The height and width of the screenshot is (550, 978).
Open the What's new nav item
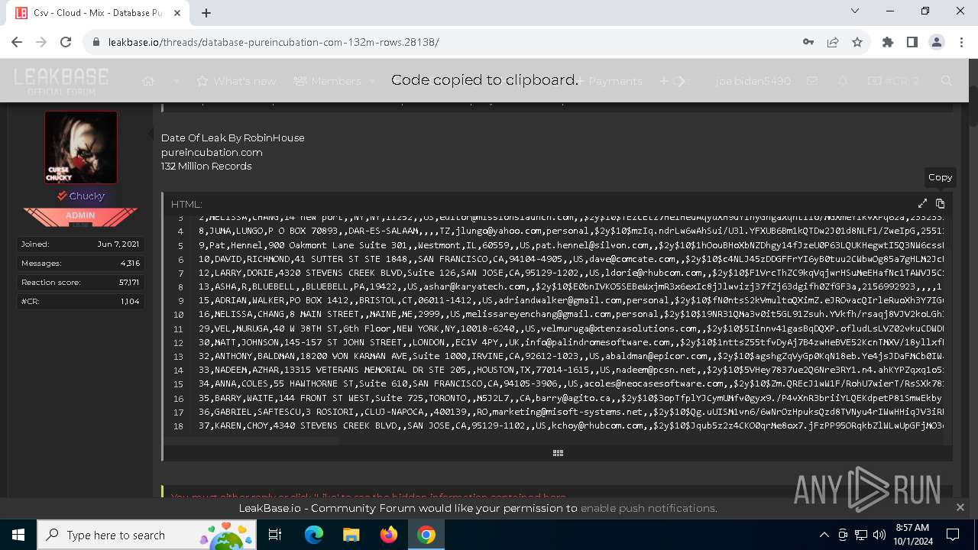236,81
